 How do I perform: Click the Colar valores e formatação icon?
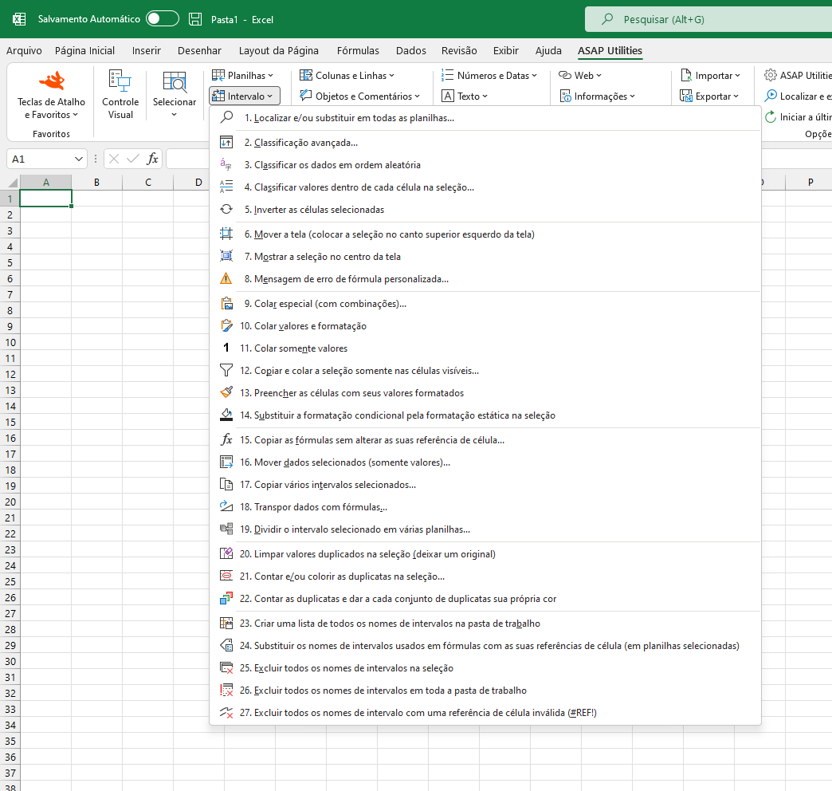pos(226,325)
